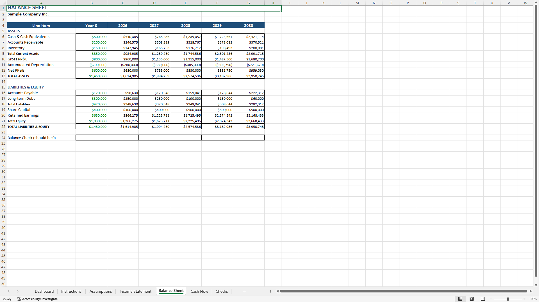Switch to Page Break Preview icon
This screenshot has width=539, height=302.
[x=483, y=299]
